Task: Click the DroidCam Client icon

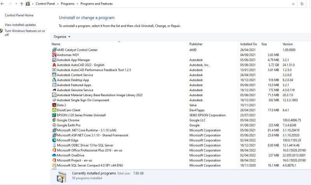Action: pos(54,110)
